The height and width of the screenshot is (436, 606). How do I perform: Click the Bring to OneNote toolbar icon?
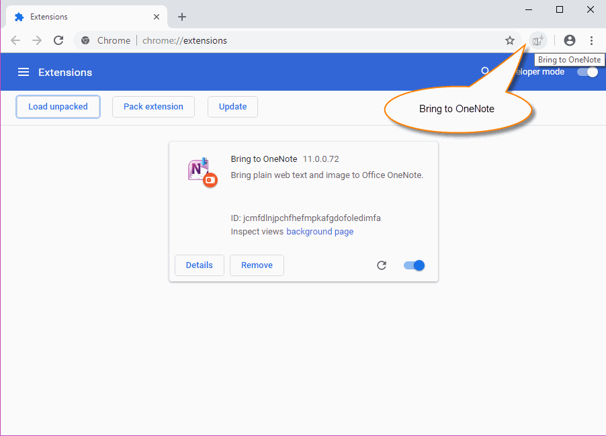tap(537, 40)
